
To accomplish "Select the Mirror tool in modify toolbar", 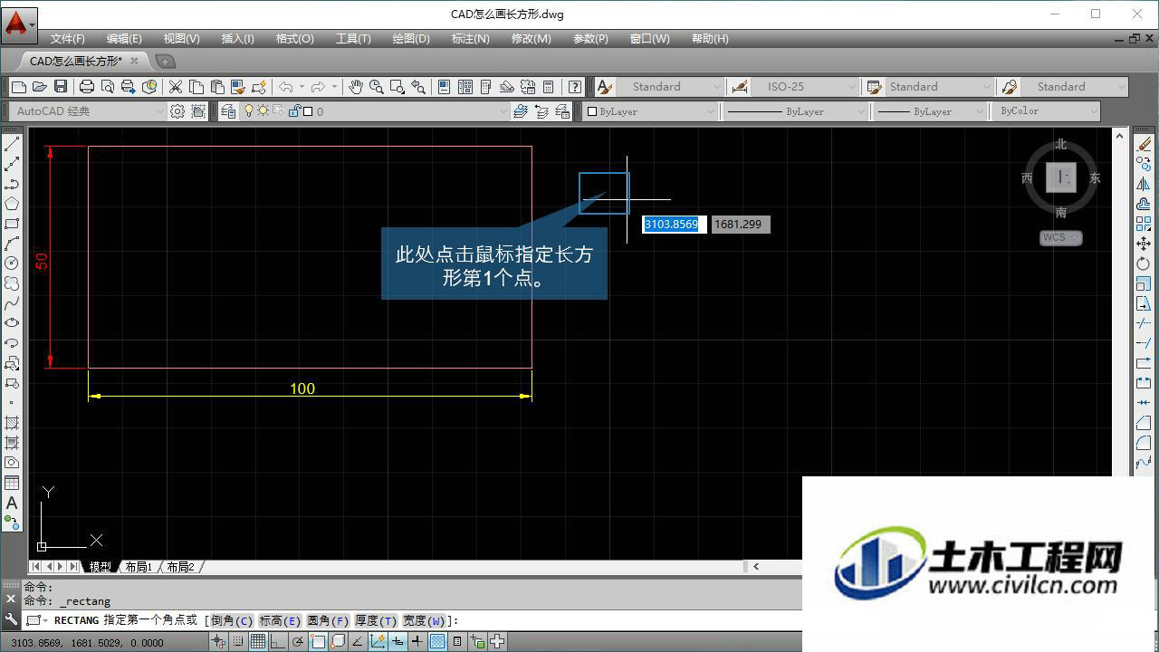I will [1144, 184].
